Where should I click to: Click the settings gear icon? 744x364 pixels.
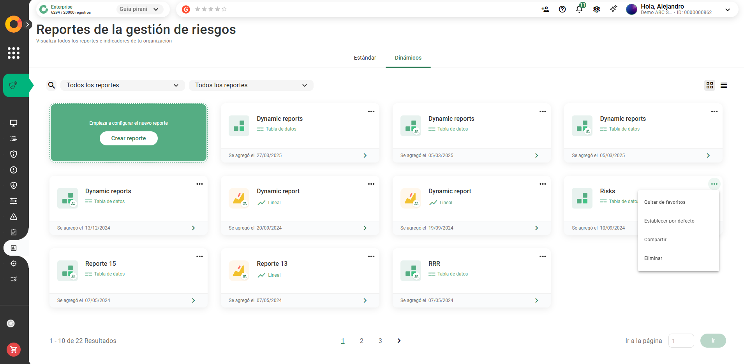596,9
